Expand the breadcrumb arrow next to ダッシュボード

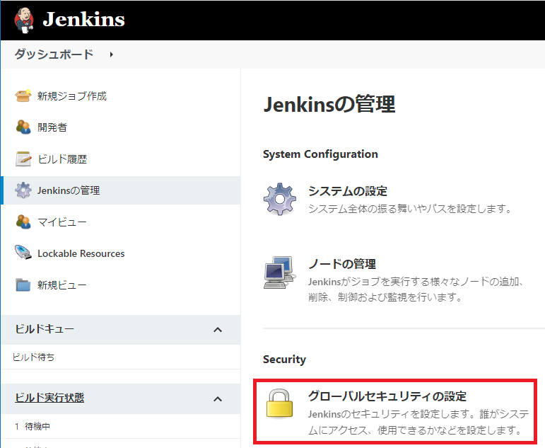(x=111, y=54)
